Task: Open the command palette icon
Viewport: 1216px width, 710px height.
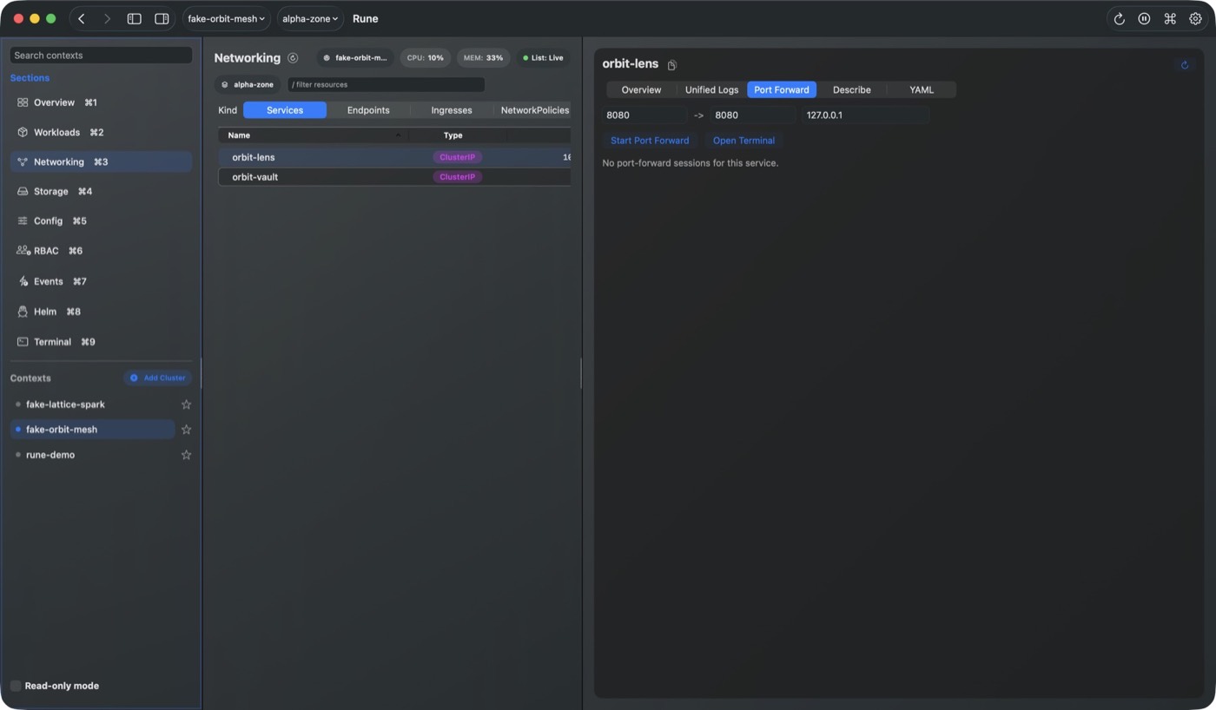Action: pyautogui.click(x=1170, y=19)
